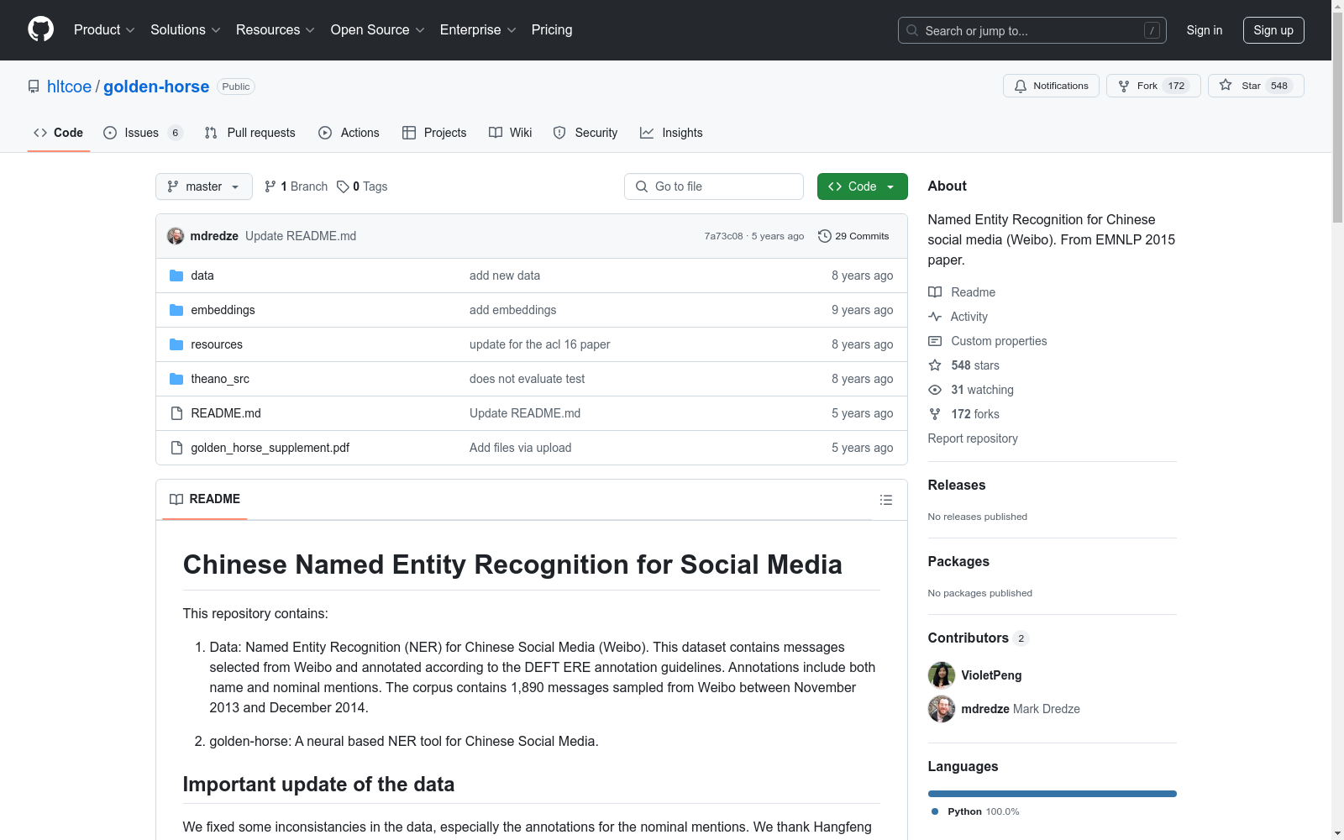The height and width of the screenshot is (840, 1344).
Task: Click the tag icon next to 0 Tags
Action: [343, 186]
